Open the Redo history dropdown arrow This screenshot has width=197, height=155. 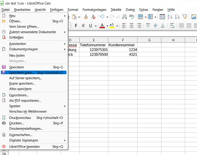[117, 17]
